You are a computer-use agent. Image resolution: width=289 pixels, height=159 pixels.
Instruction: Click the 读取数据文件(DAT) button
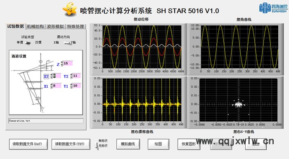[28, 144]
